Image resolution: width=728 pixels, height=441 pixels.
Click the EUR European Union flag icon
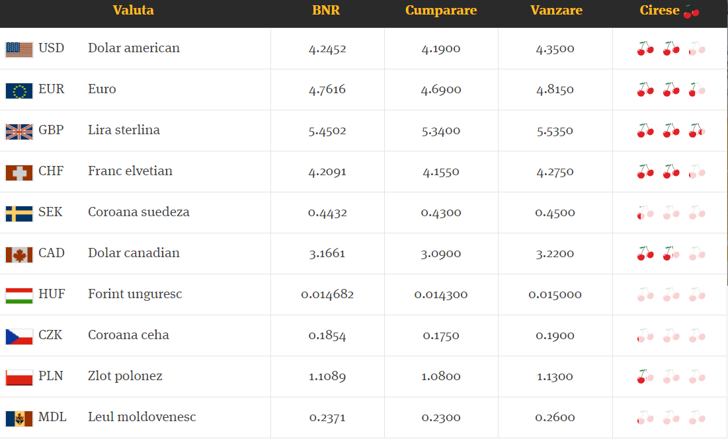[19, 90]
